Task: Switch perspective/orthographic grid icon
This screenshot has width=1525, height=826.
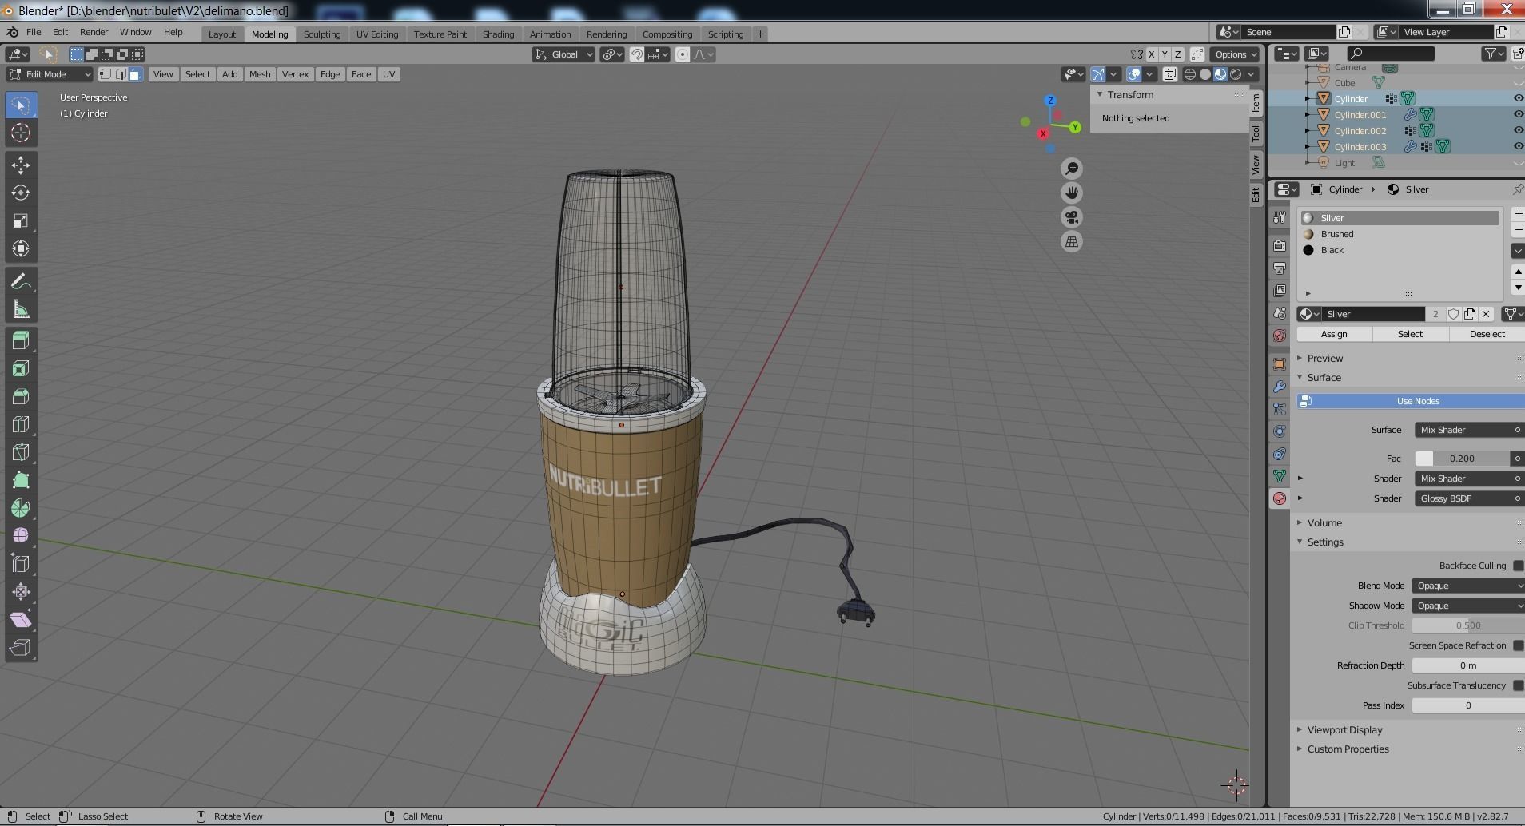Action: point(1072,242)
